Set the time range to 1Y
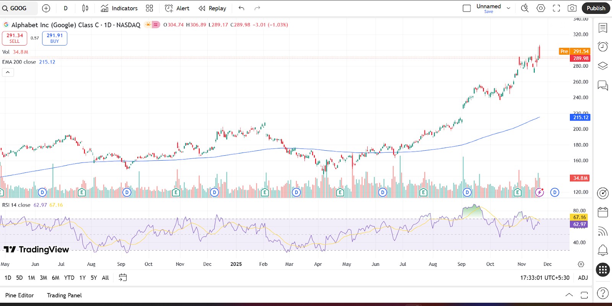This screenshot has height=306, width=612. coord(83,278)
